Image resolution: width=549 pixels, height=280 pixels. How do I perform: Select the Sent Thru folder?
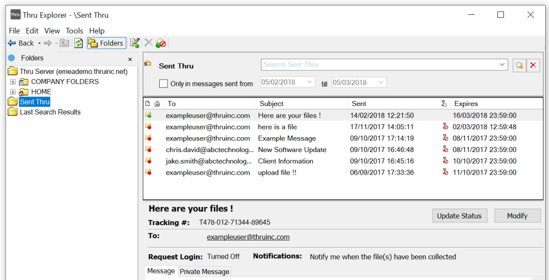point(35,102)
